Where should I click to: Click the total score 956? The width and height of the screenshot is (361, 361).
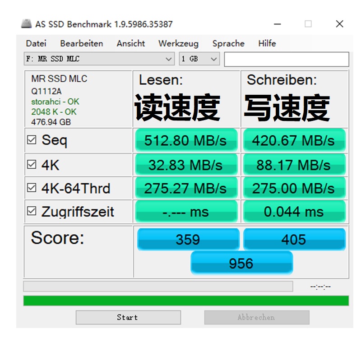242,263
